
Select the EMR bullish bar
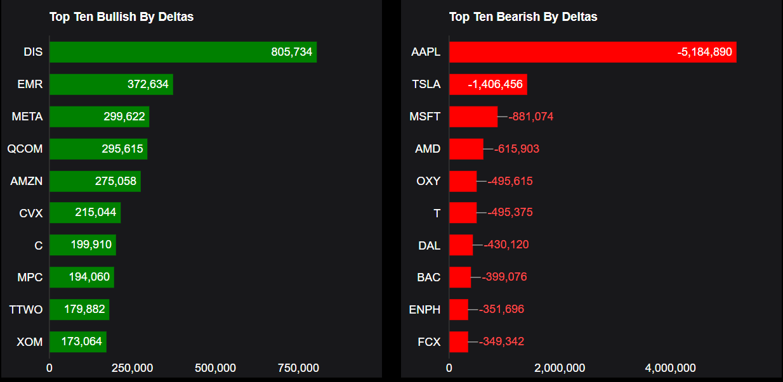111,84
